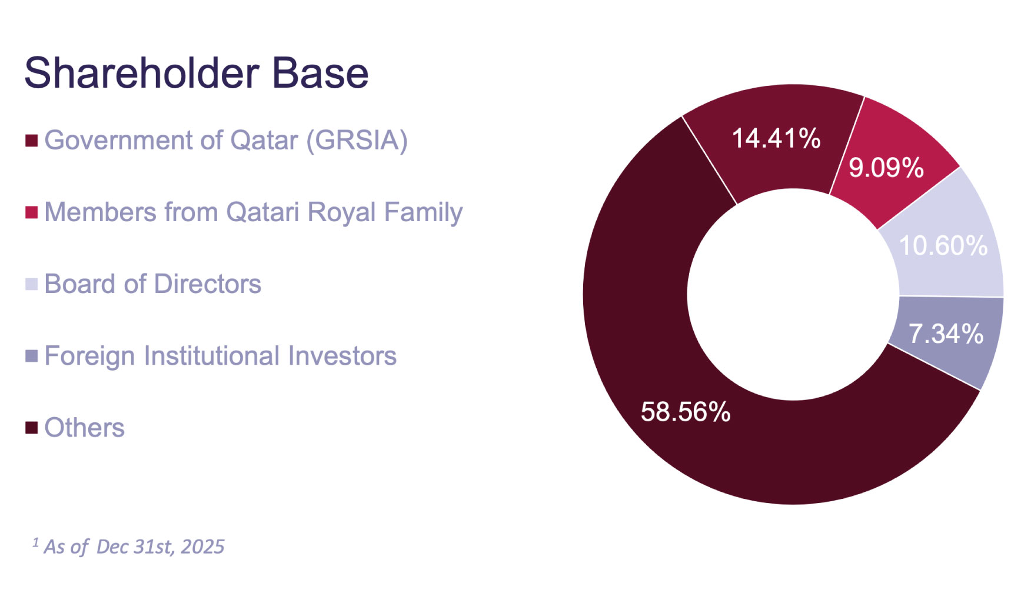This screenshot has height=613, width=1021.
Task: Select the Members from Qatari Royal Family label
Action: (x=253, y=212)
